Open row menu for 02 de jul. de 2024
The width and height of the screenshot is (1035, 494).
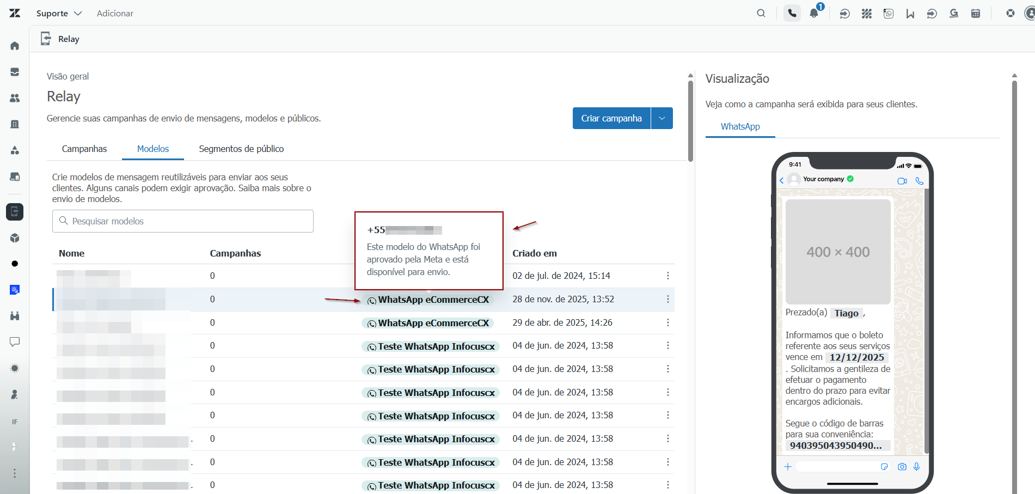pyautogui.click(x=668, y=276)
